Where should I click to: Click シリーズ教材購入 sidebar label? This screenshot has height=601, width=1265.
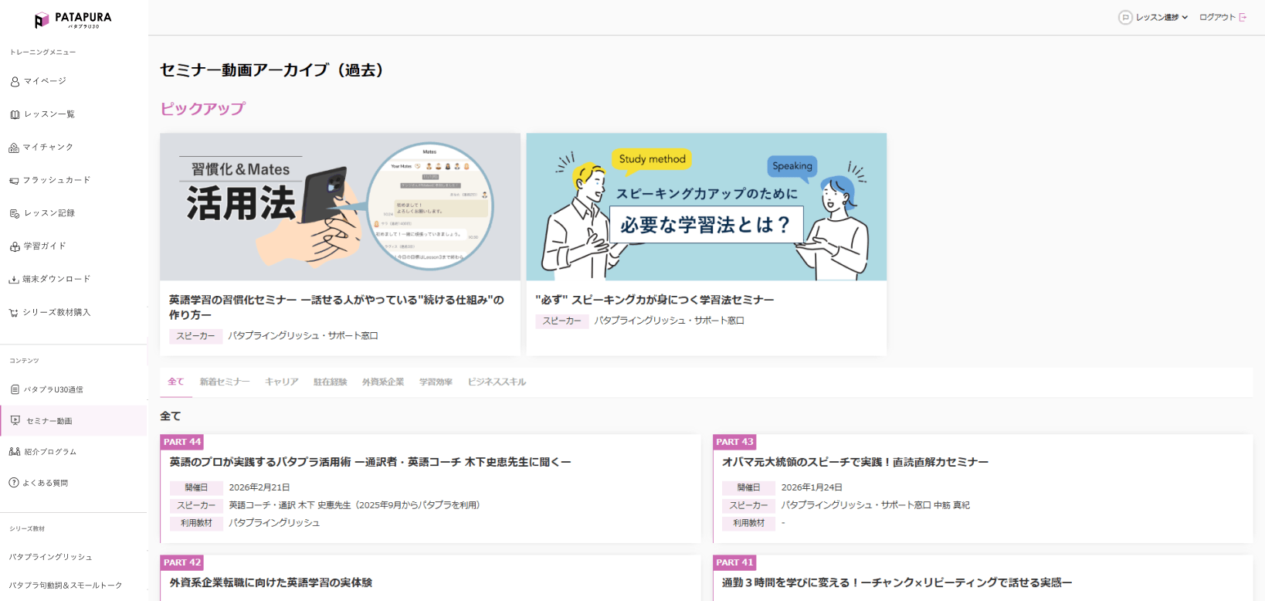point(56,313)
